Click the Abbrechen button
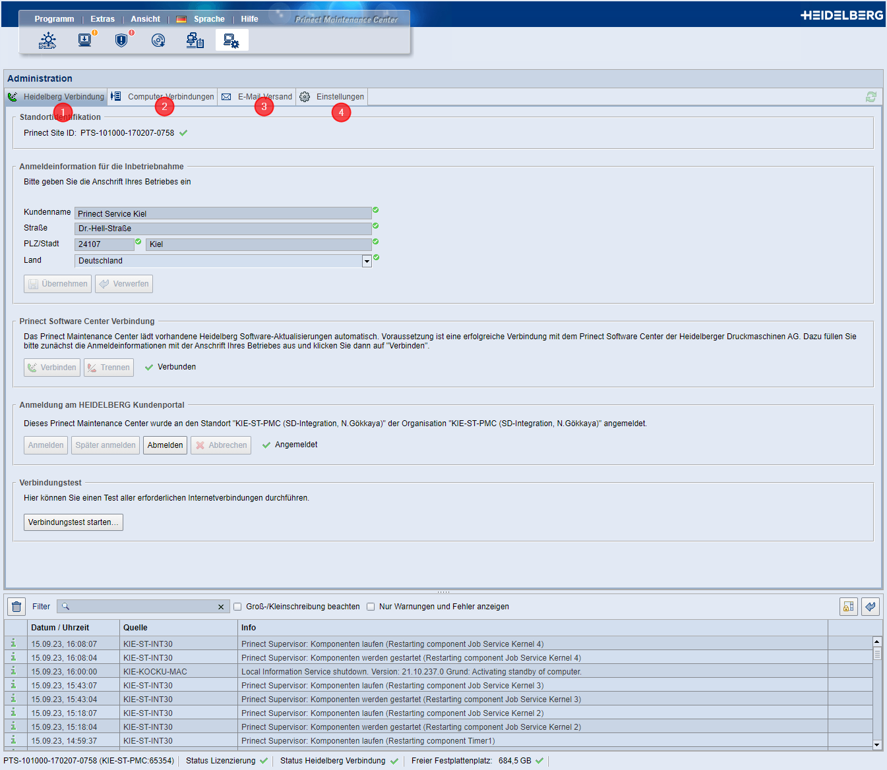This screenshot has width=887, height=770. tap(221, 445)
